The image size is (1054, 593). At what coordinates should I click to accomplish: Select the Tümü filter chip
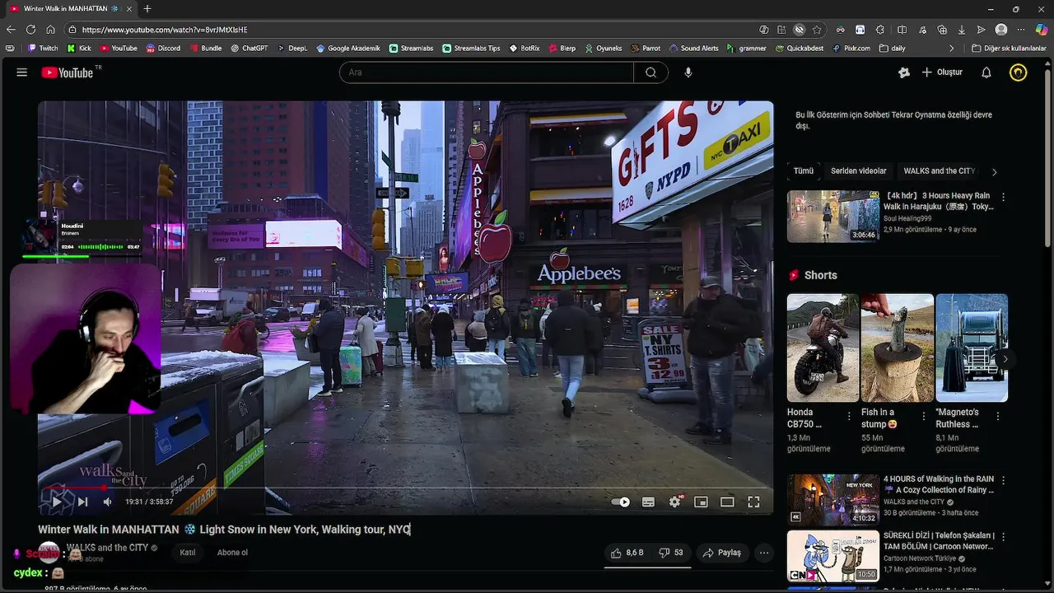point(804,171)
